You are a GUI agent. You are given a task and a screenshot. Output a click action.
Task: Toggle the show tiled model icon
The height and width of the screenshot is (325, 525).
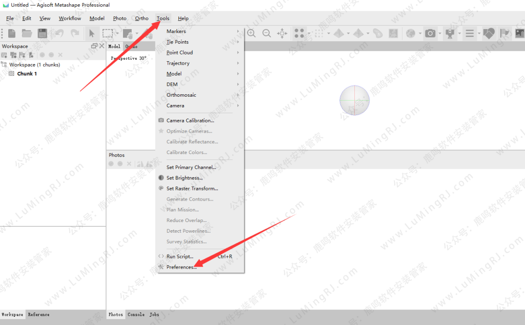click(x=358, y=33)
